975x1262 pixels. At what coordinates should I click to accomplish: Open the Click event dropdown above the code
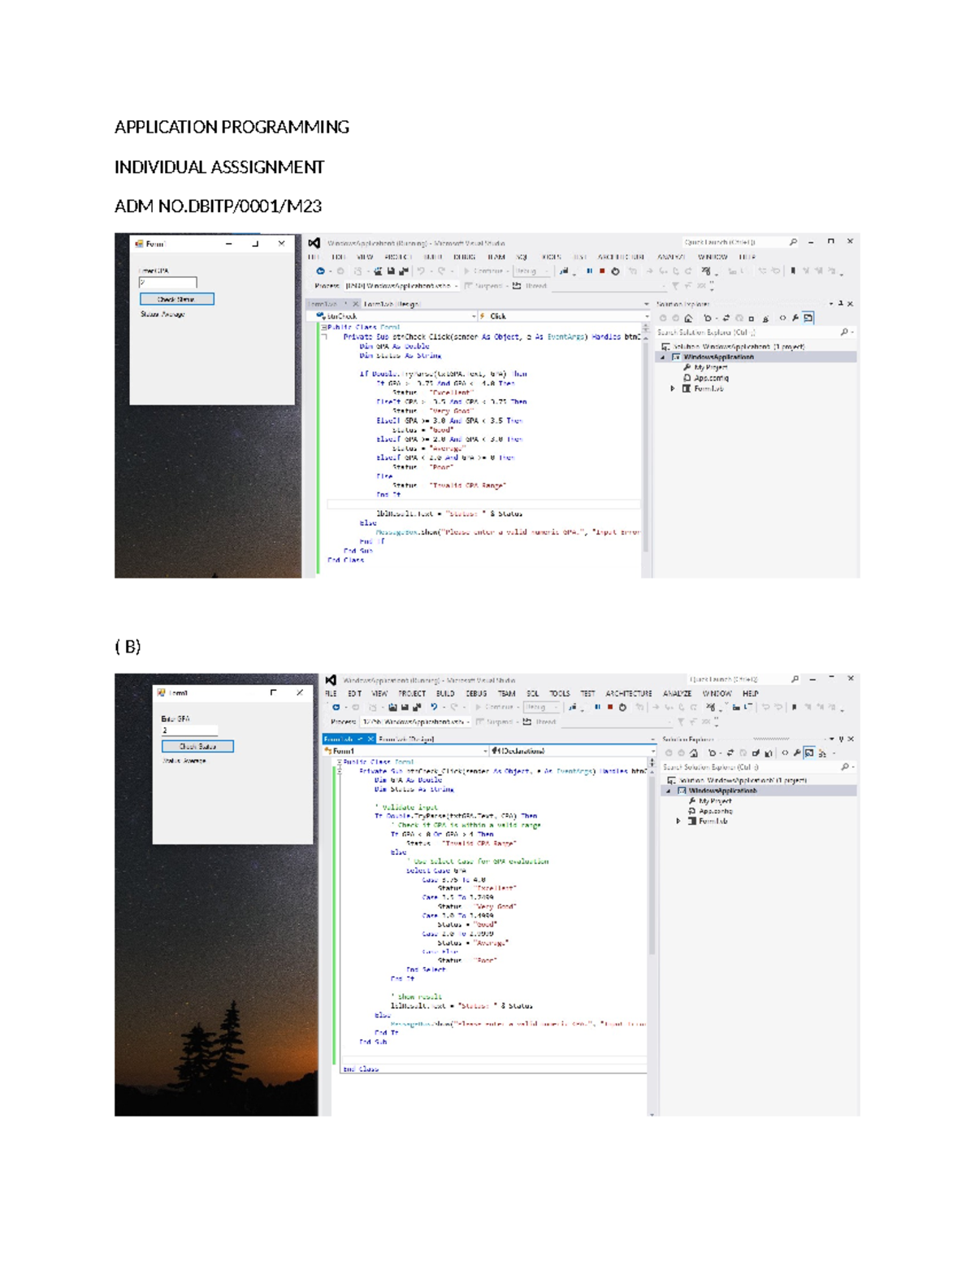[x=565, y=316]
